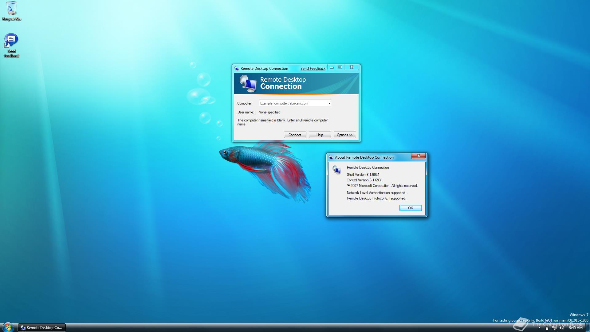Click the 'None specified' user name text
Viewport: 590px width, 332px height.
point(269,112)
